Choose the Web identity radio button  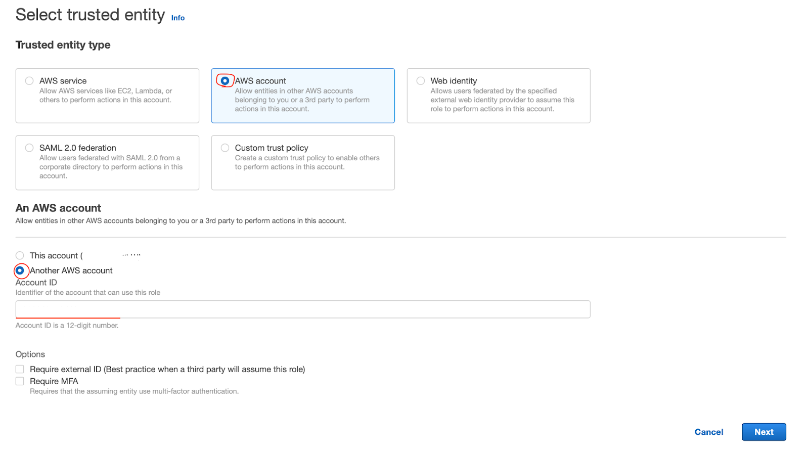click(421, 81)
